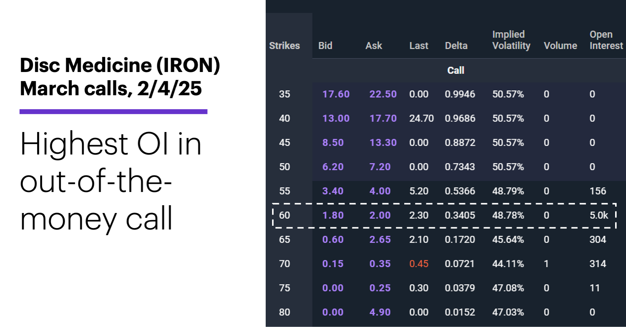Click open interest value 5.0k

pyautogui.click(x=599, y=215)
